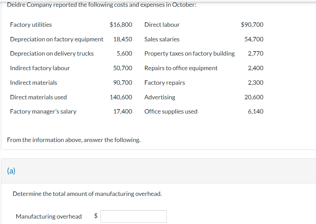Click the 50,700 value

tap(123, 68)
